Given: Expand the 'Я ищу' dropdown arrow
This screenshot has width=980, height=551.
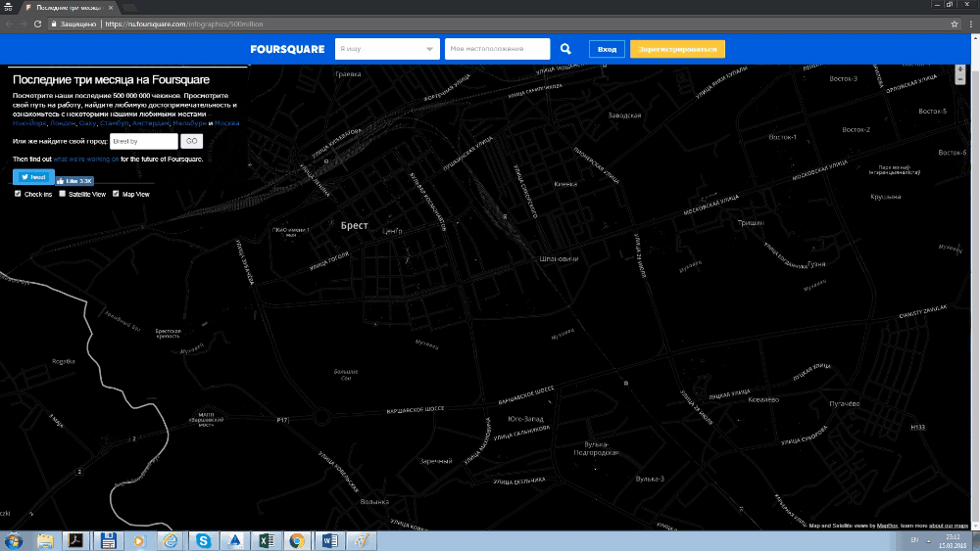Looking at the screenshot, I should [429, 49].
